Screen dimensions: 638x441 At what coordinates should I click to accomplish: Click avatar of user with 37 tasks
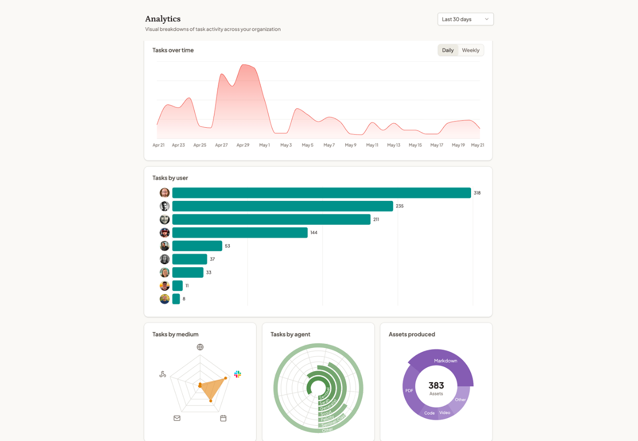(x=164, y=259)
